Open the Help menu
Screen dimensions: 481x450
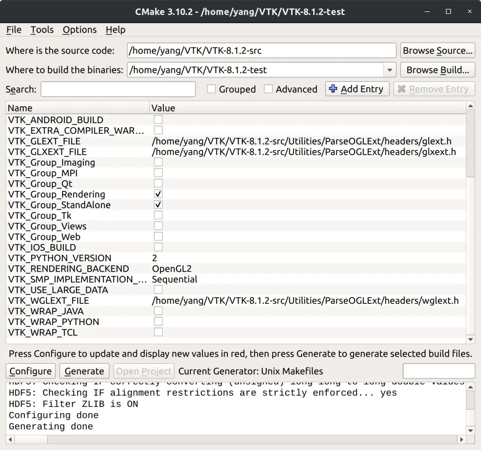click(x=115, y=30)
